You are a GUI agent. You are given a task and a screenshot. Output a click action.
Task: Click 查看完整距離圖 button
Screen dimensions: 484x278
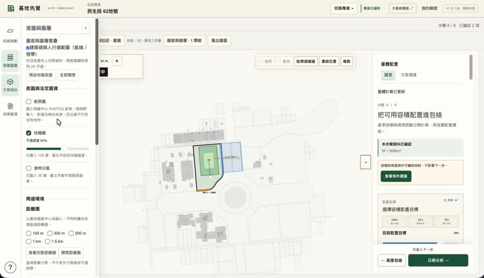point(42,252)
